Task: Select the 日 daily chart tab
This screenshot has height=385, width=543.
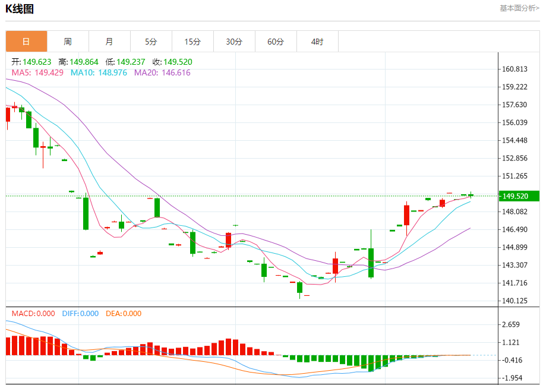Action: [x=26, y=42]
